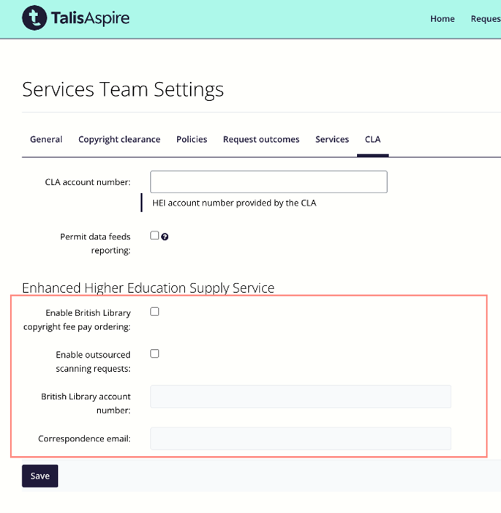This screenshot has width=501, height=513.
Task: Select the Policies tab
Action: (x=192, y=139)
